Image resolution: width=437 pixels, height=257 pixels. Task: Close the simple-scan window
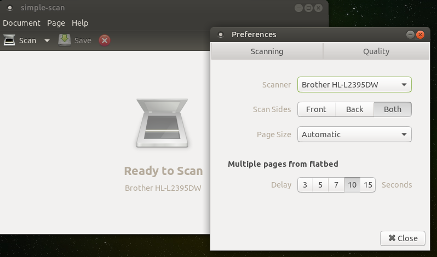319,8
